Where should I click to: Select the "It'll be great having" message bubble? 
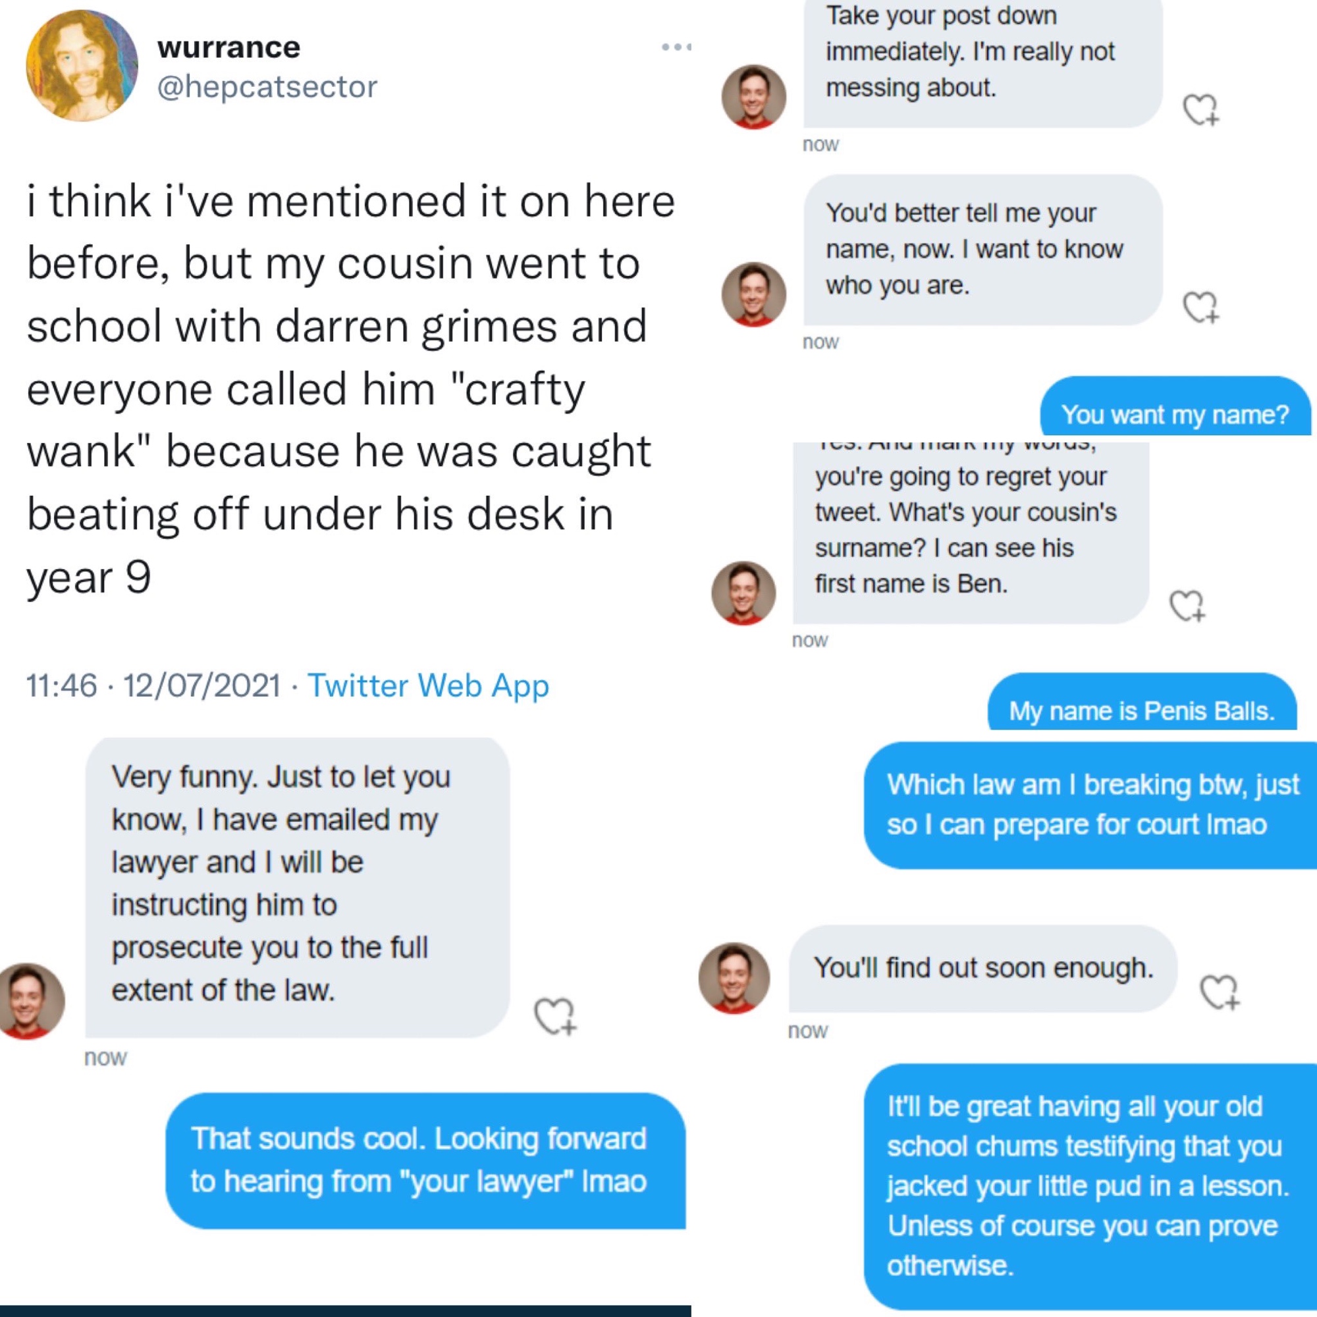click(x=1089, y=1185)
